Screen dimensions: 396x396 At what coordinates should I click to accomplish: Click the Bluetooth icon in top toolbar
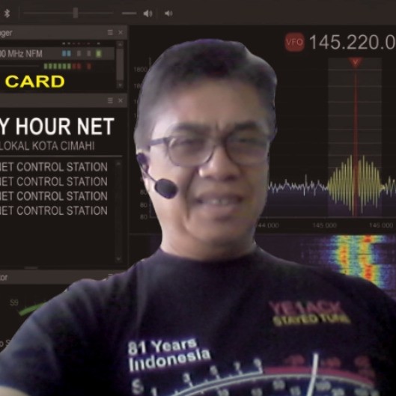tap(7, 13)
